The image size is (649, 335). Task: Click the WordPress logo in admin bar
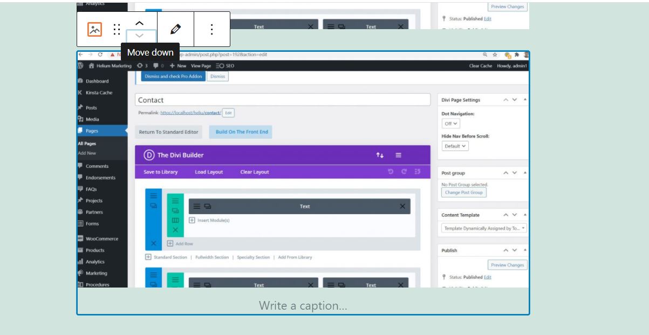point(80,66)
